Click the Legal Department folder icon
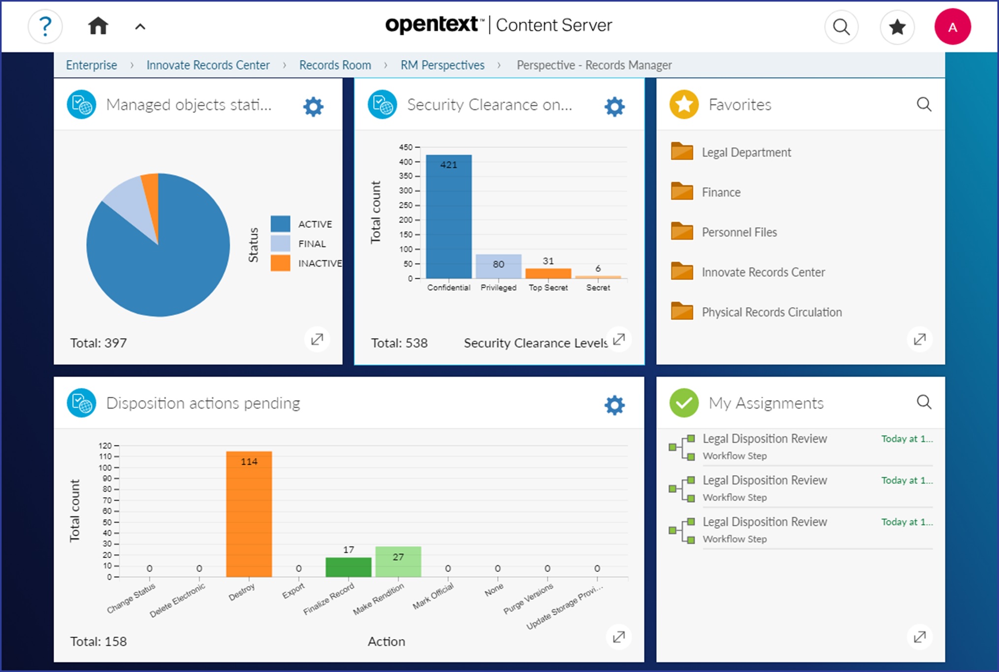The width and height of the screenshot is (999, 672). 682,151
